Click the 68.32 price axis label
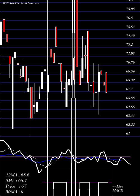Viewport: 140px width, 196px height. click(x=130, y=80)
